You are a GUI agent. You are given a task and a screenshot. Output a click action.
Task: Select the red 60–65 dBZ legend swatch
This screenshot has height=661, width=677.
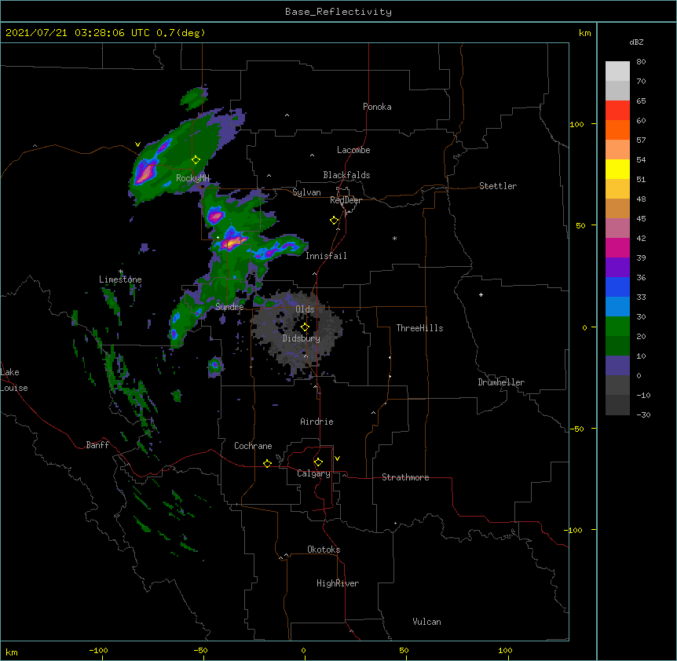(617, 111)
